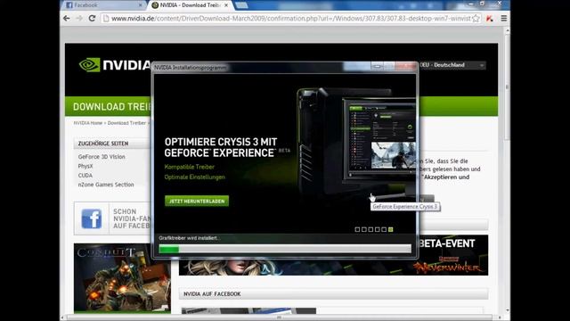This screenshot has width=570, height=321.
Task: Click Download Treiber breadcrumb link
Action: pos(126,123)
